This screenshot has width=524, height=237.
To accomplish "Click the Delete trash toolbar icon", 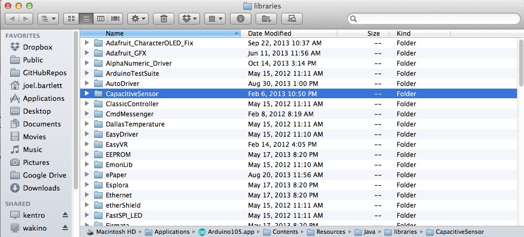I will click(x=164, y=19).
